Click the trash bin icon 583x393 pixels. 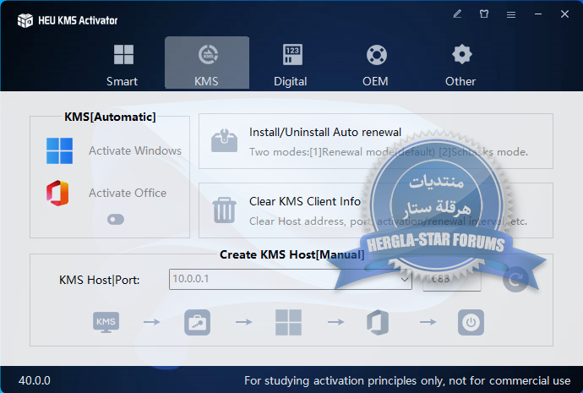pos(224,210)
